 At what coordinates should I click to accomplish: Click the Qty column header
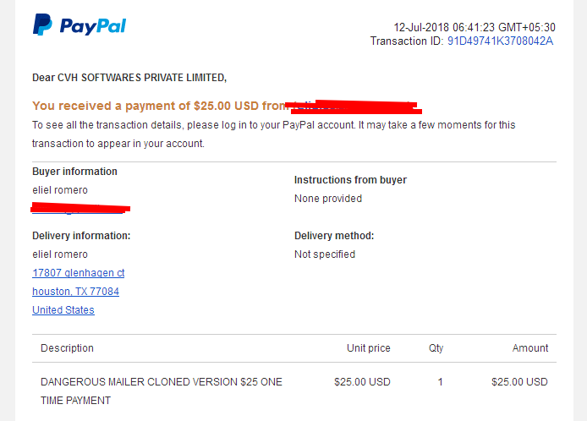pos(436,348)
